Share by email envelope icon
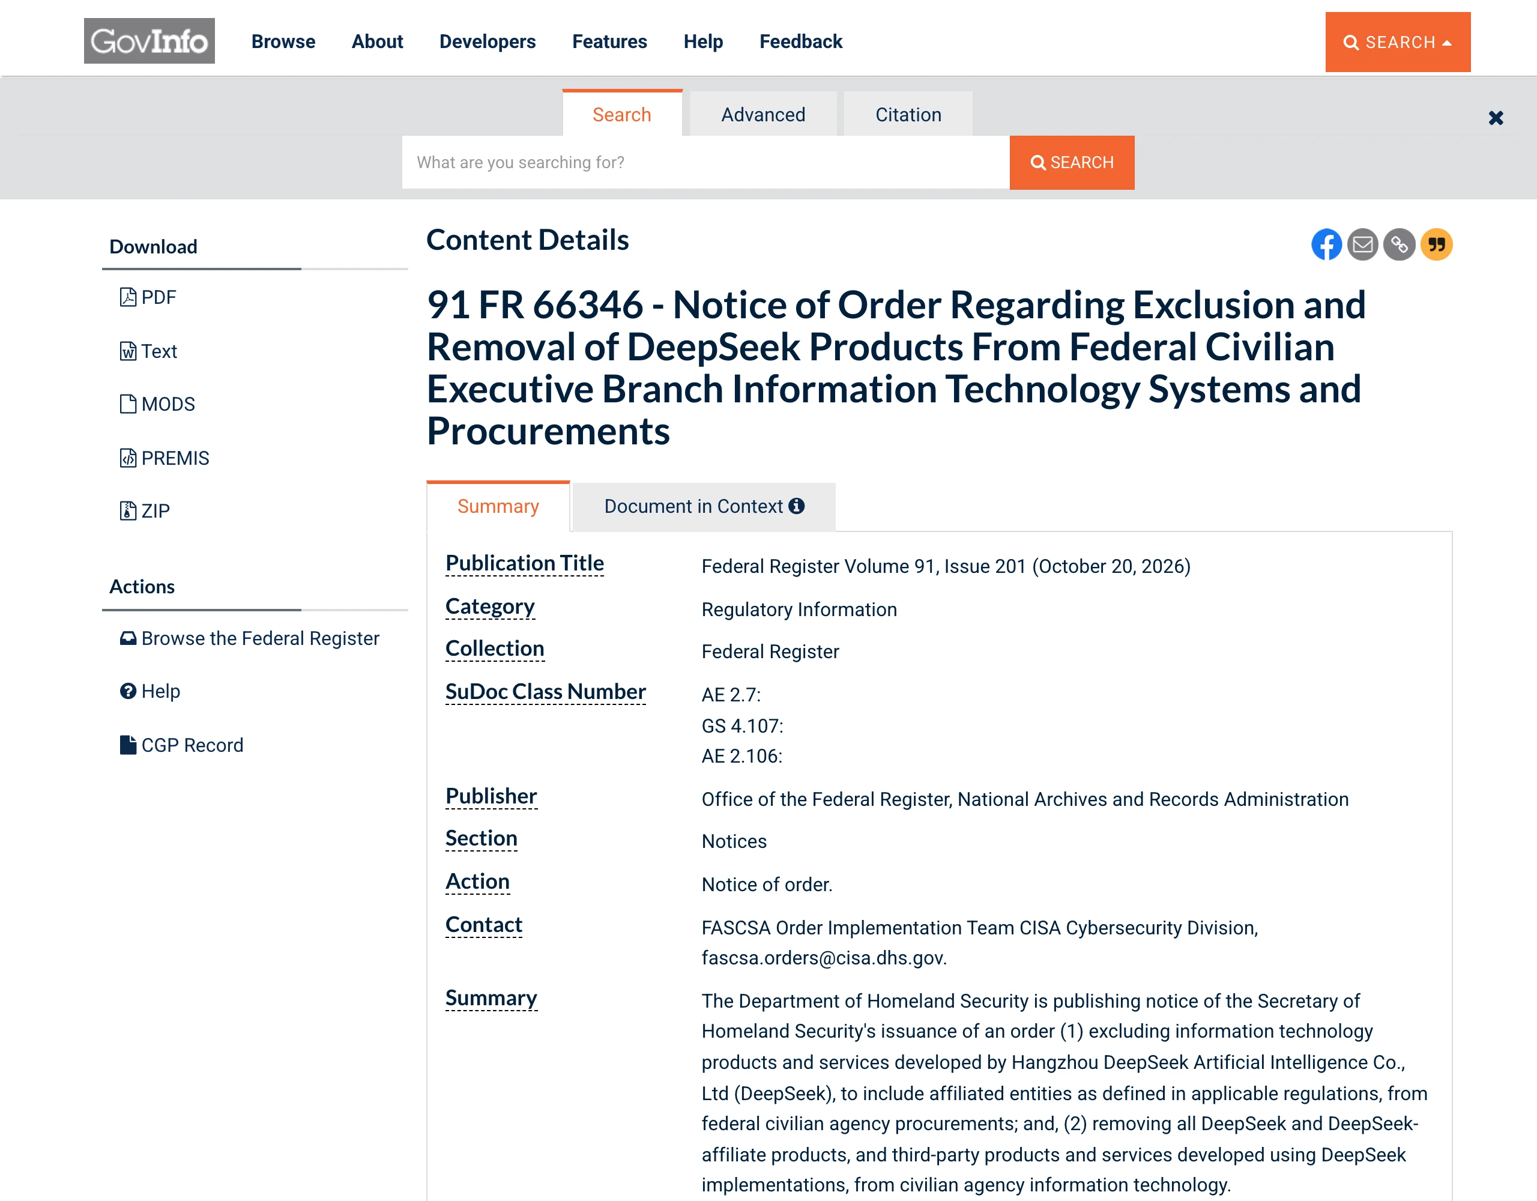 tap(1362, 244)
